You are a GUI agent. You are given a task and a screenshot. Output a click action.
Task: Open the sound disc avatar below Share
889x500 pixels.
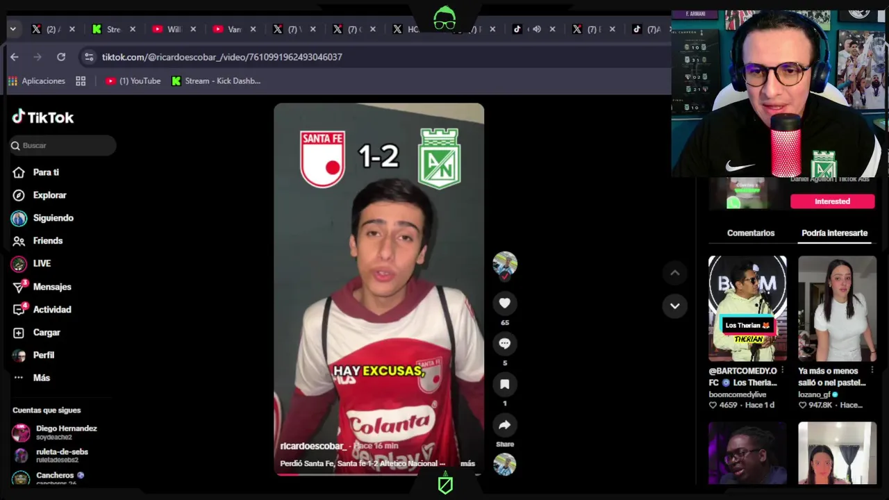pyautogui.click(x=505, y=465)
